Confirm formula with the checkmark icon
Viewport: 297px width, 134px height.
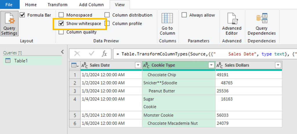point(92,54)
